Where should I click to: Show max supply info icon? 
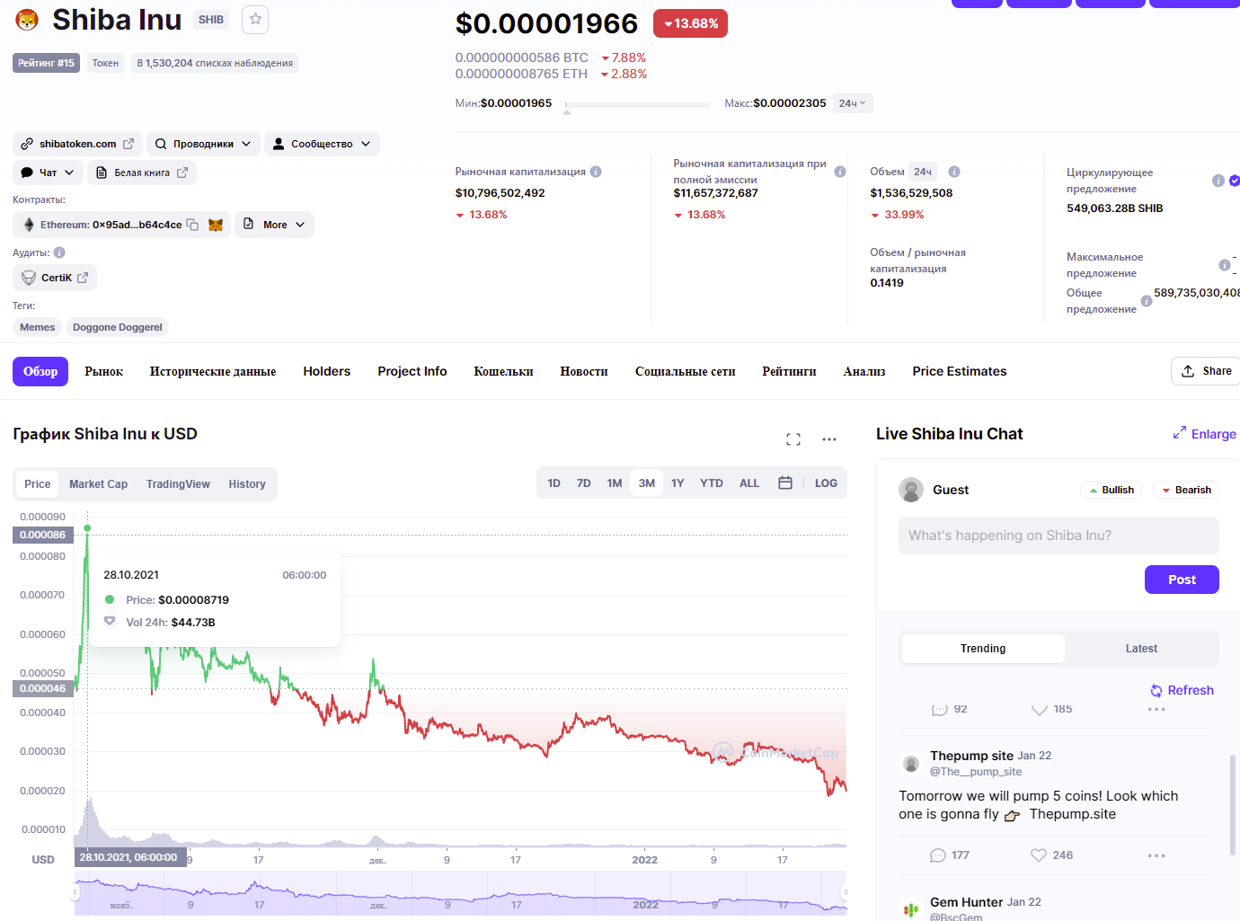pyautogui.click(x=1225, y=265)
